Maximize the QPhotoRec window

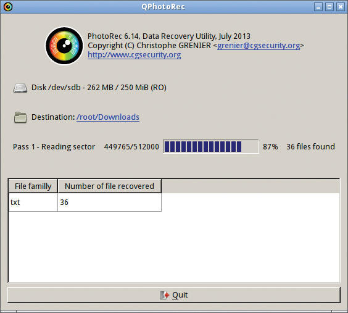(x=329, y=7)
